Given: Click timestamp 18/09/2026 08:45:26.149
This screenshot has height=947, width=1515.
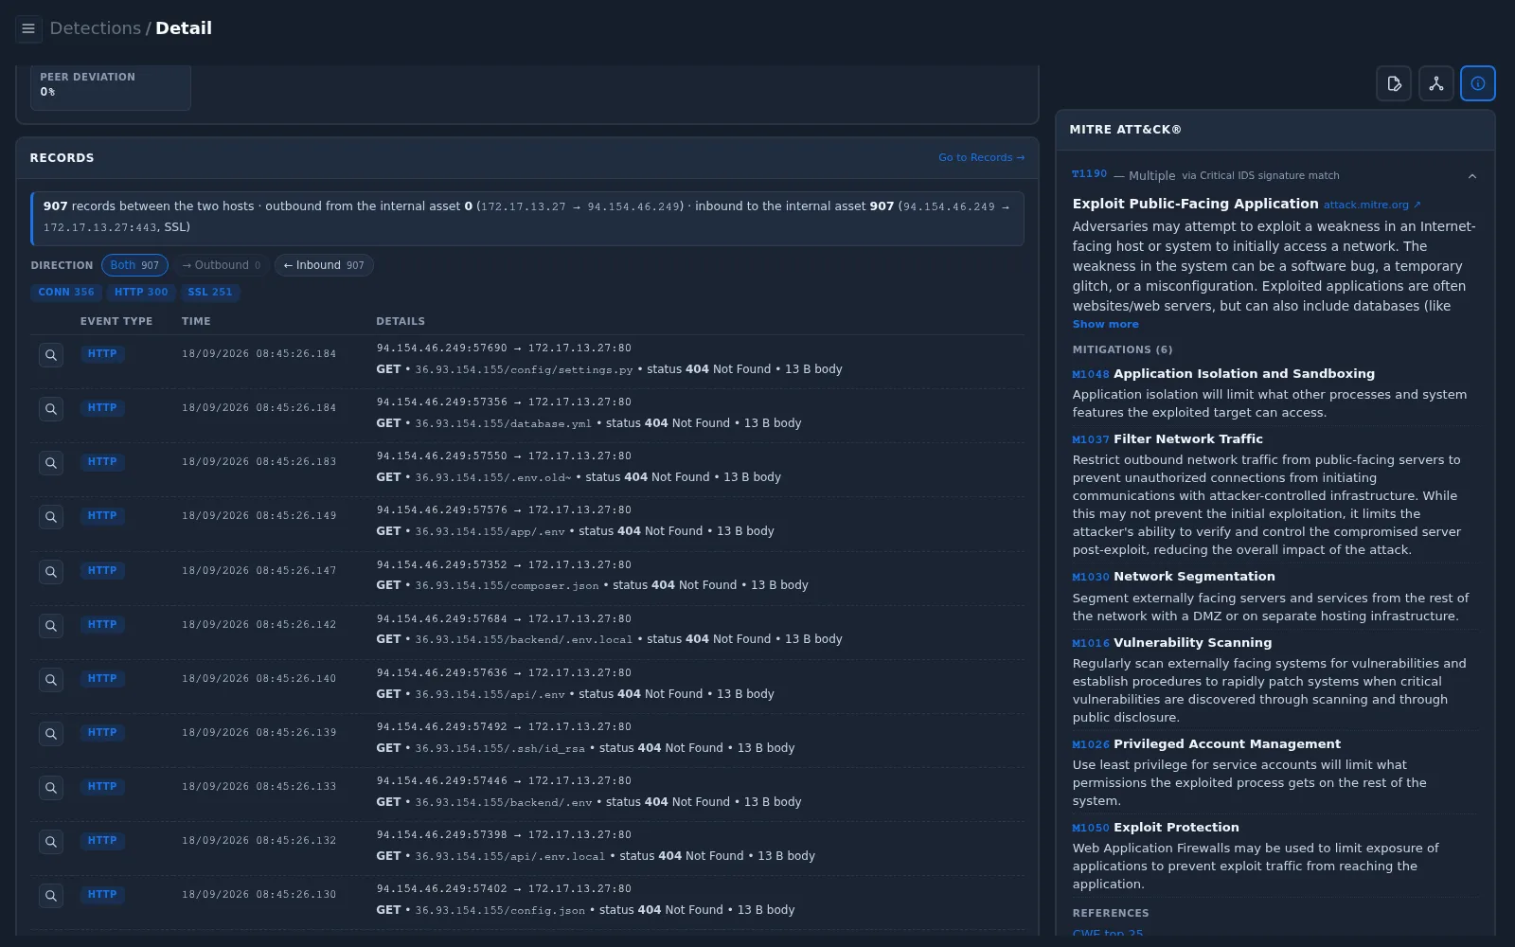Looking at the screenshot, I should [x=258, y=516].
